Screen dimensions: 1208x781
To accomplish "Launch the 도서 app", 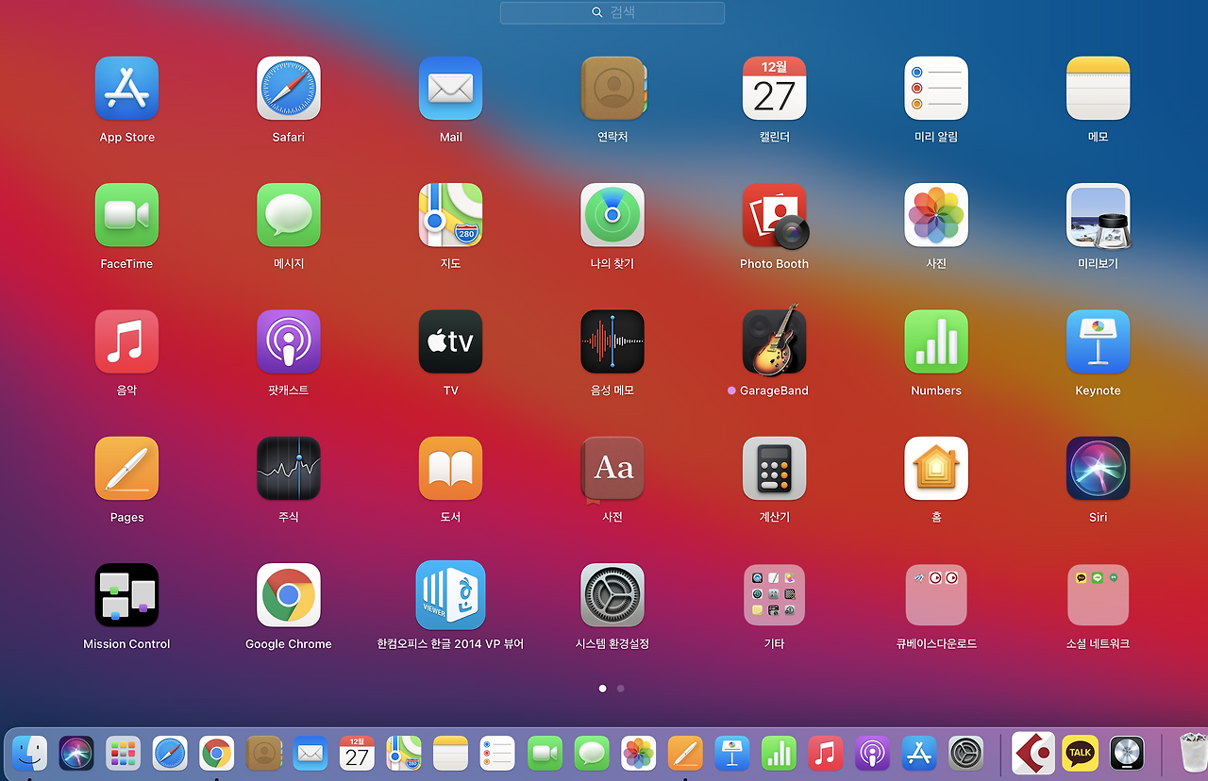I will pyautogui.click(x=450, y=468).
